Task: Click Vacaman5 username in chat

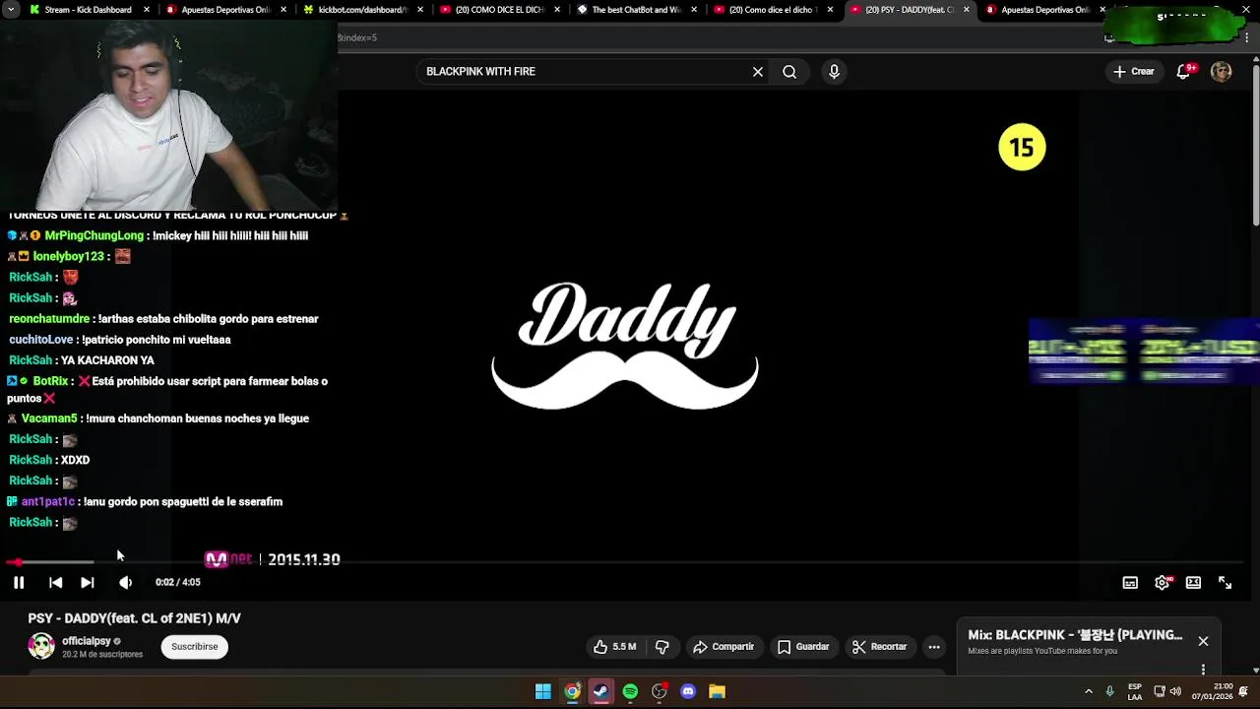Action: [x=49, y=419]
